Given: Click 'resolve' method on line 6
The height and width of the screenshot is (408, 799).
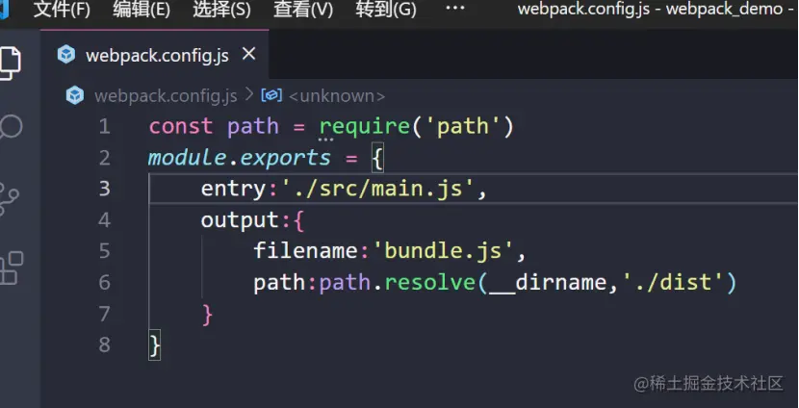Looking at the screenshot, I should click(430, 282).
